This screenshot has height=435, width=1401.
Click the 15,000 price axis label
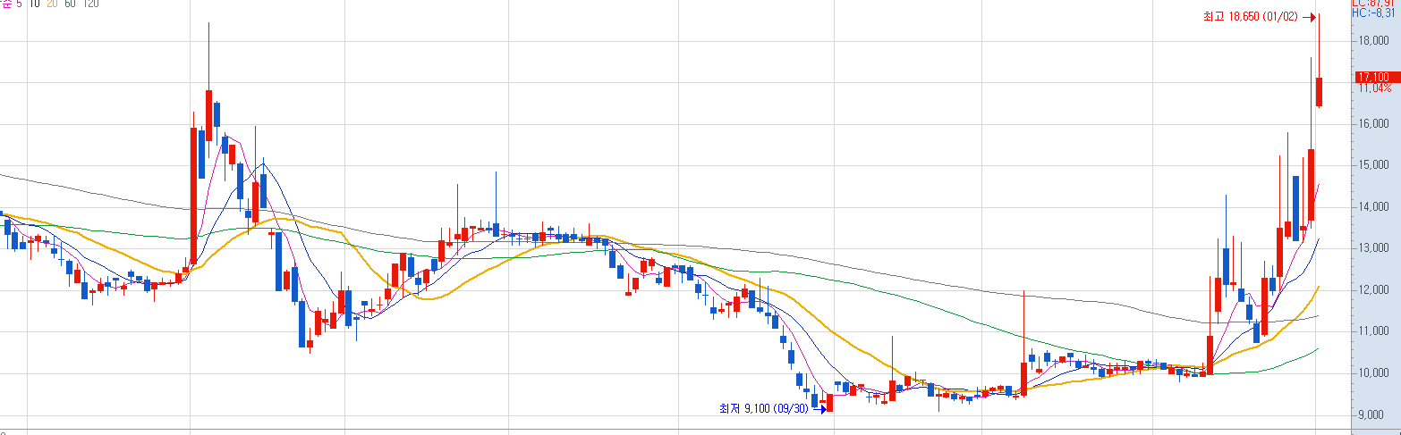[x=1373, y=165]
